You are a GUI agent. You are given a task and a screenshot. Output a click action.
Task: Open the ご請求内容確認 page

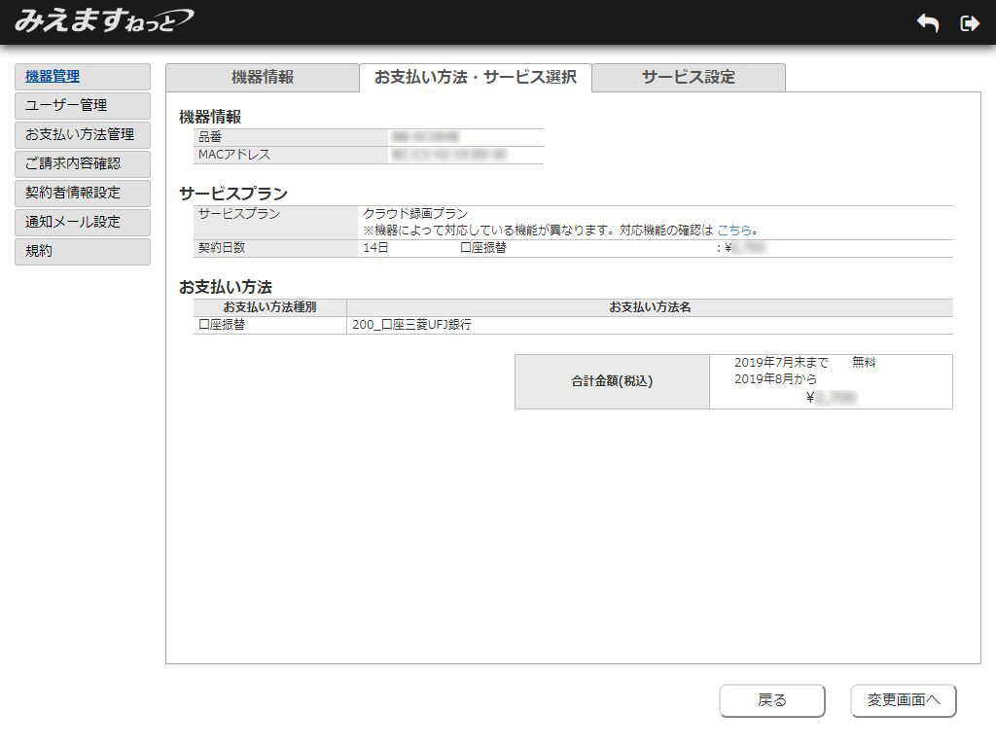(x=82, y=164)
